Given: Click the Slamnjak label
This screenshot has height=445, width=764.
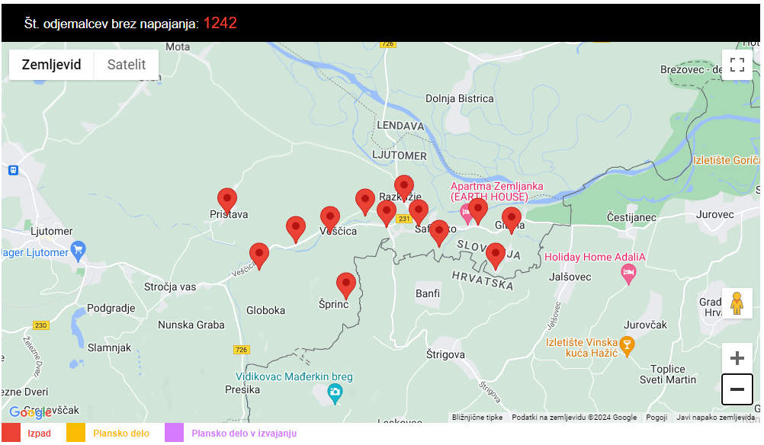Looking at the screenshot, I should [109, 347].
